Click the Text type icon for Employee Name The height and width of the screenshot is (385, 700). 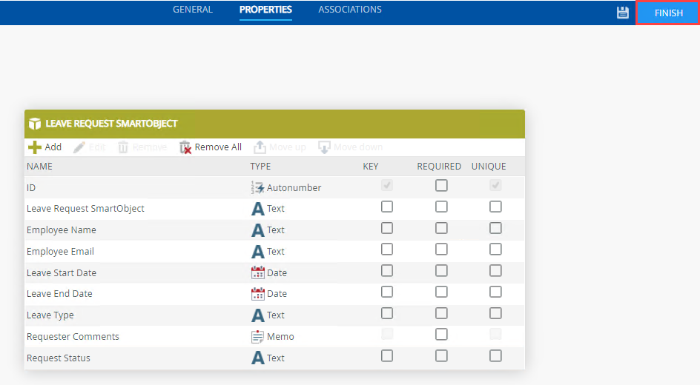257,230
